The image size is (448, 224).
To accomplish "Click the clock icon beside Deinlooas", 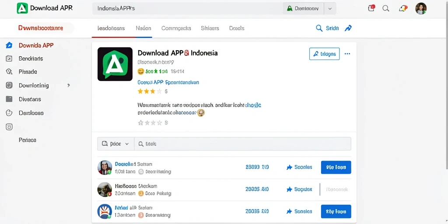I will tap(9, 113).
